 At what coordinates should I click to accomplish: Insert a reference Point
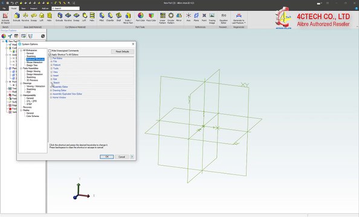point(204,17)
